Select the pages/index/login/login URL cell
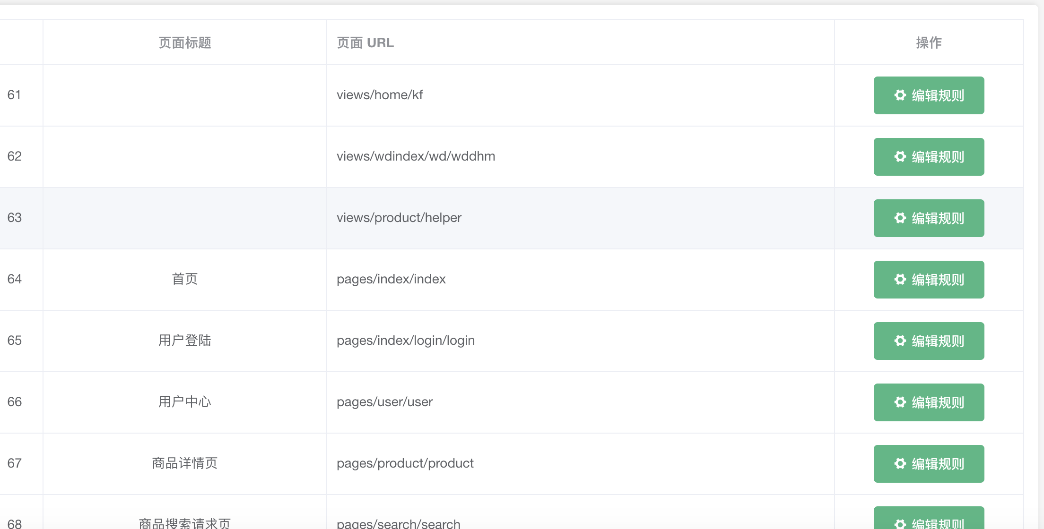 pos(405,341)
